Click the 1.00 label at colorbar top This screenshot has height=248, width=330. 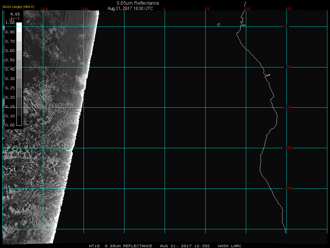point(10,23)
